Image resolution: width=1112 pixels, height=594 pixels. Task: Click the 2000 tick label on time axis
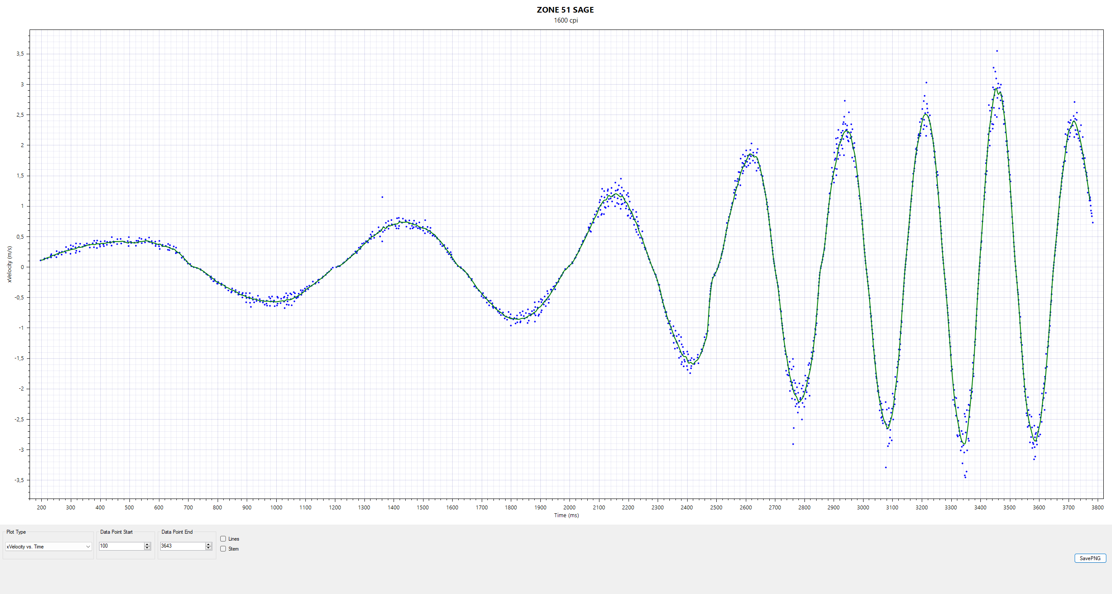point(569,507)
